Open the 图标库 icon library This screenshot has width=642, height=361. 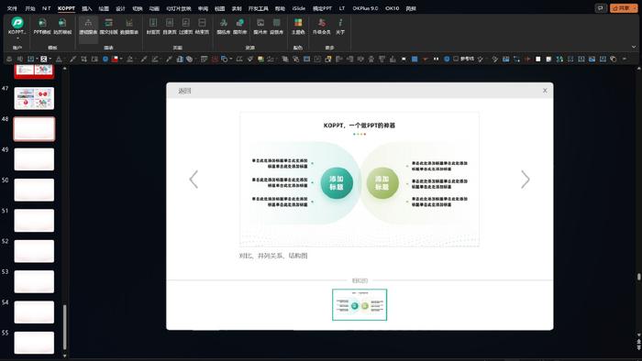[x=224, y=27]
